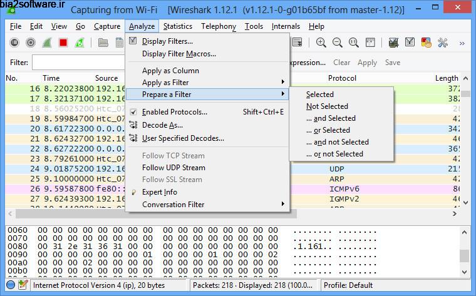
Task: Expand toolbar overflow chevron
Action: click(462, 43)
